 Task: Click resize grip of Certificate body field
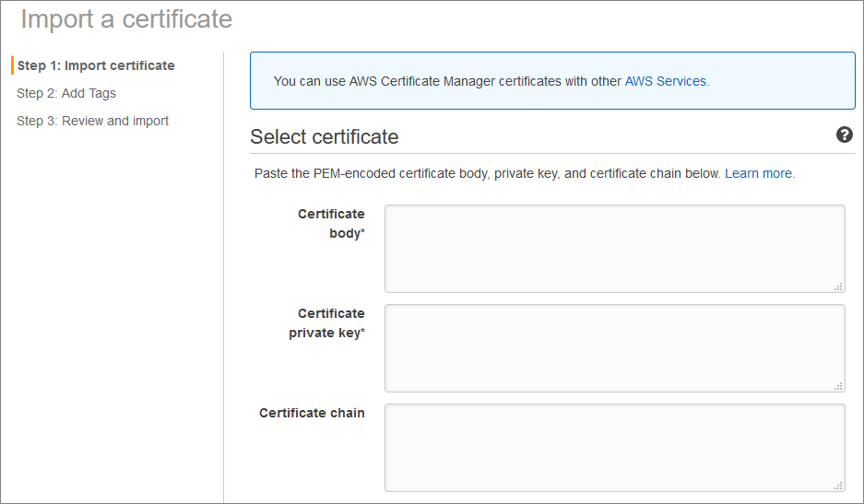(838, 287)
